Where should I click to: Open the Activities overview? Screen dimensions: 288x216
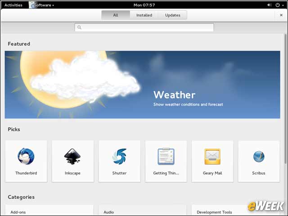tap(13, 5)
